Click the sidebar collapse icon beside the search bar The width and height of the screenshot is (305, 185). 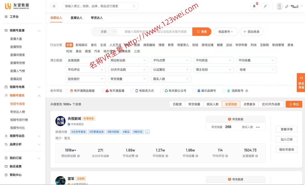pyautogui.click(x=54, y=6)
